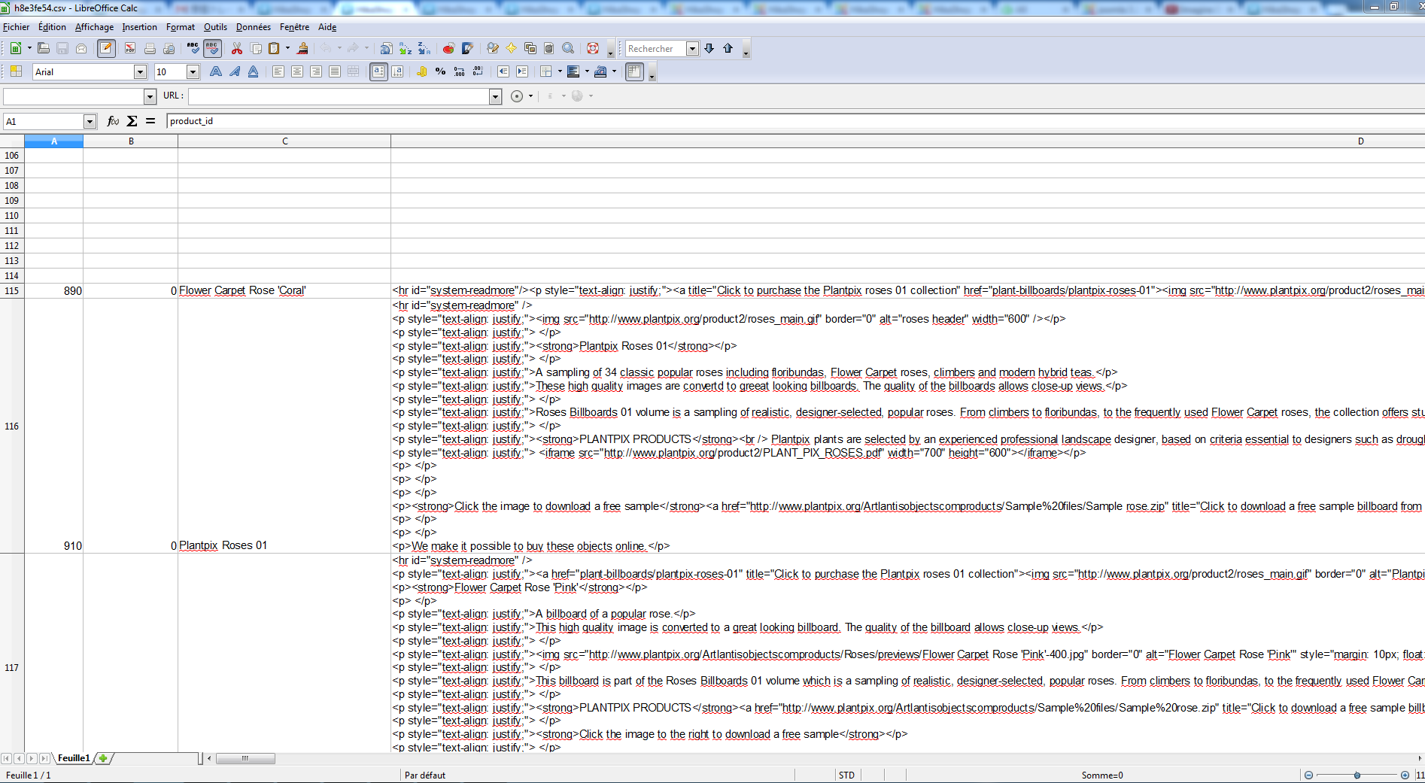Open the Function Wizard icon
1425x783 pixels.
coord(113,121)
